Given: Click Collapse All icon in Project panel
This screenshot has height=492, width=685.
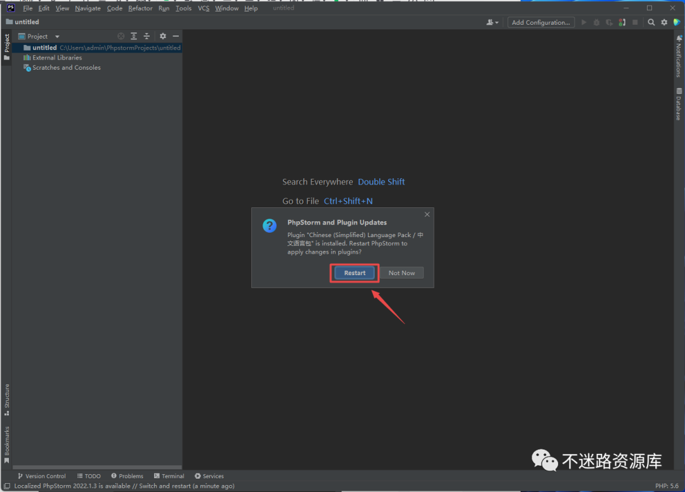Looking at the screenshot, I should pyautogui.click(x=147, y=36).
